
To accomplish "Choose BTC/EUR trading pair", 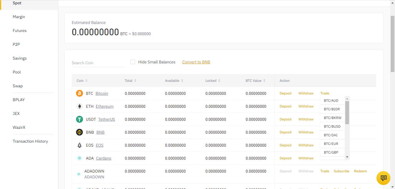I will pos(333,144).
